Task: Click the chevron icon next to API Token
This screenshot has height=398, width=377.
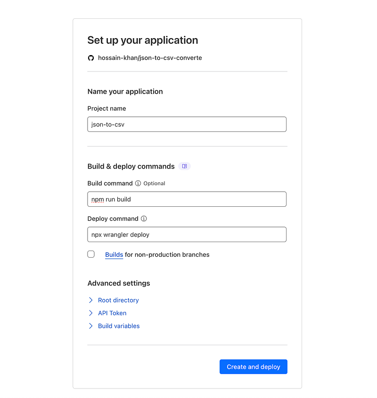Action: [x=90, y=313]
